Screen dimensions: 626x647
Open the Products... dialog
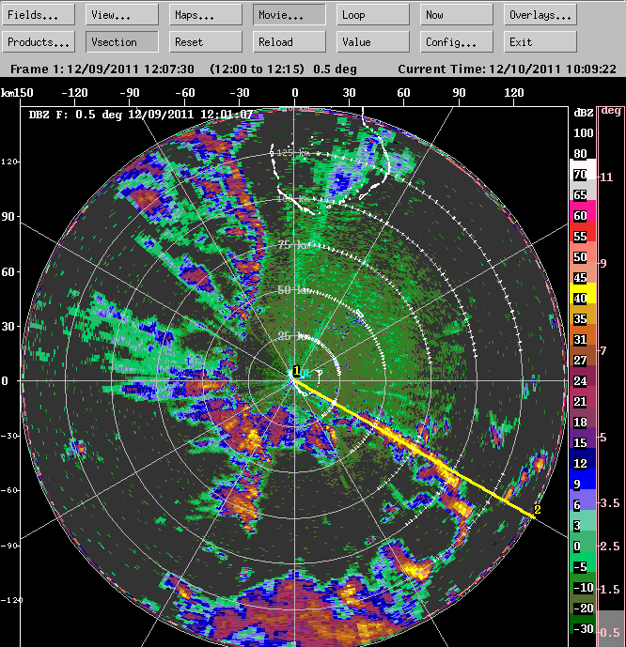(39, 42)
